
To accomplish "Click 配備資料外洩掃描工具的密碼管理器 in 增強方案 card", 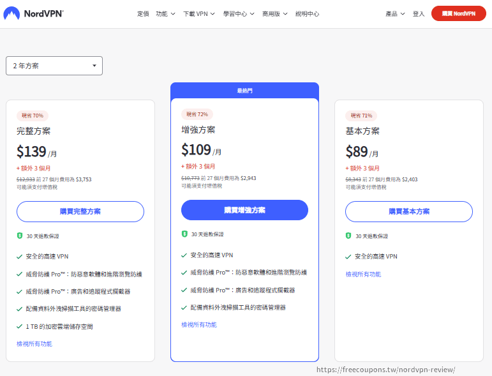I will click(238, 308).
